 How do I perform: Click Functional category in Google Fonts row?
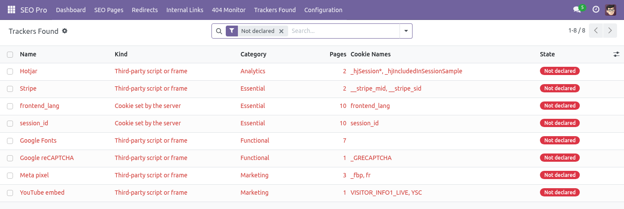coord(255,140)
